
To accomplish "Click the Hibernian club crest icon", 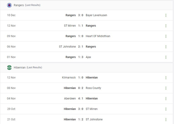I will pyautogui.click(x=10, y=68).
